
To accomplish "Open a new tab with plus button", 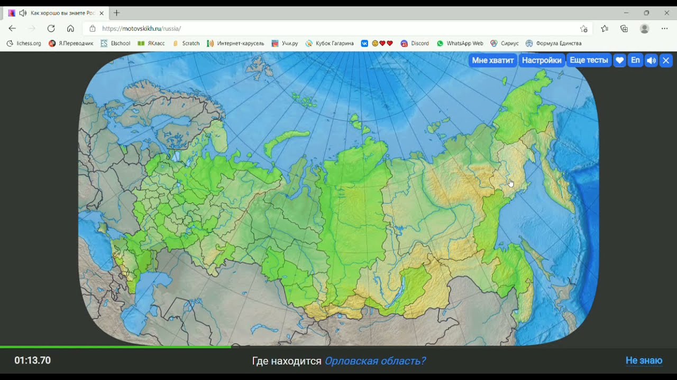I will (116, 13).
